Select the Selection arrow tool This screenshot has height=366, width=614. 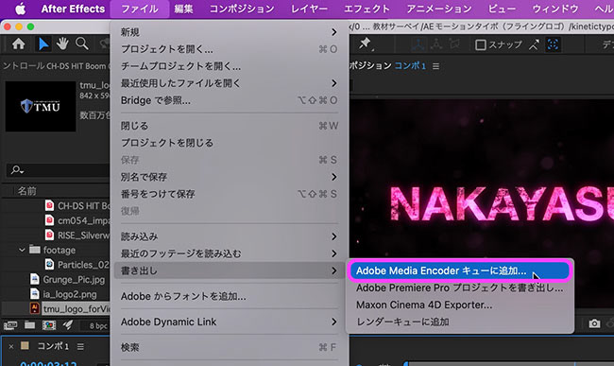(43, 44)
